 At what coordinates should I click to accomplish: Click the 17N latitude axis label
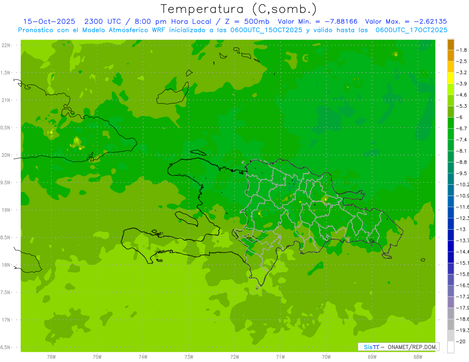(6, 320)
